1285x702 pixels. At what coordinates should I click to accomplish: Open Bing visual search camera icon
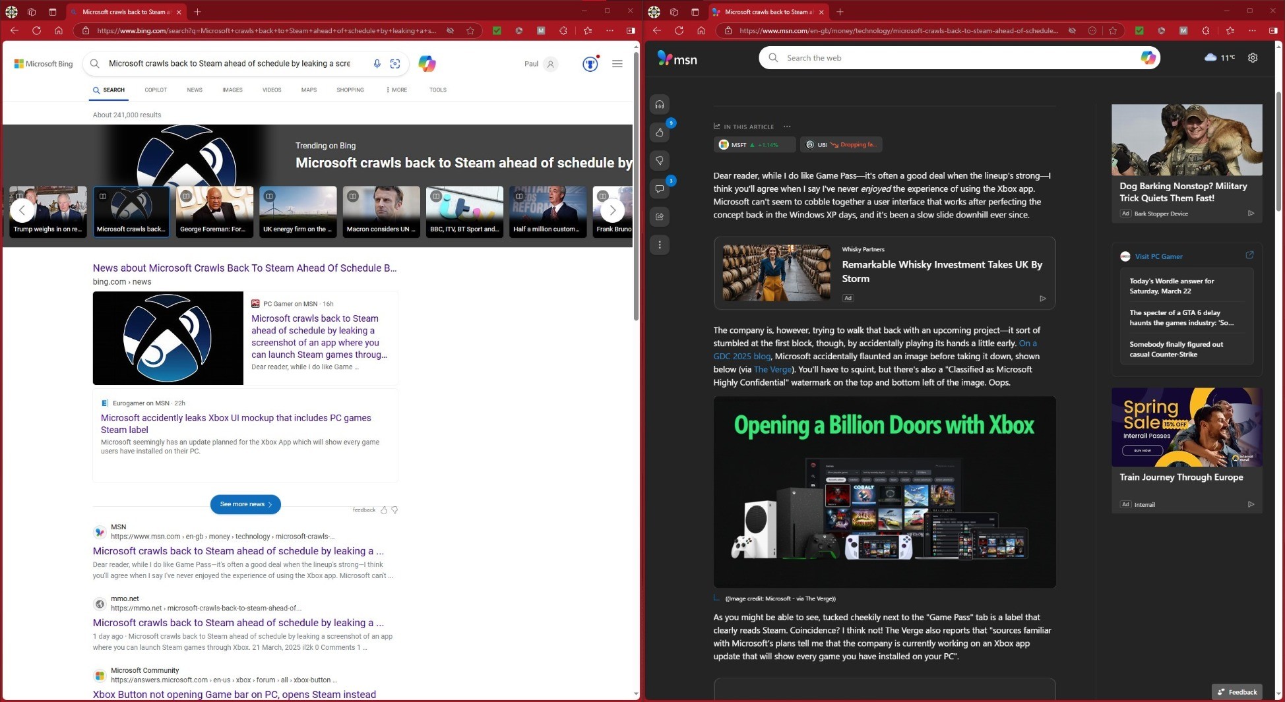tap(395, 63)
